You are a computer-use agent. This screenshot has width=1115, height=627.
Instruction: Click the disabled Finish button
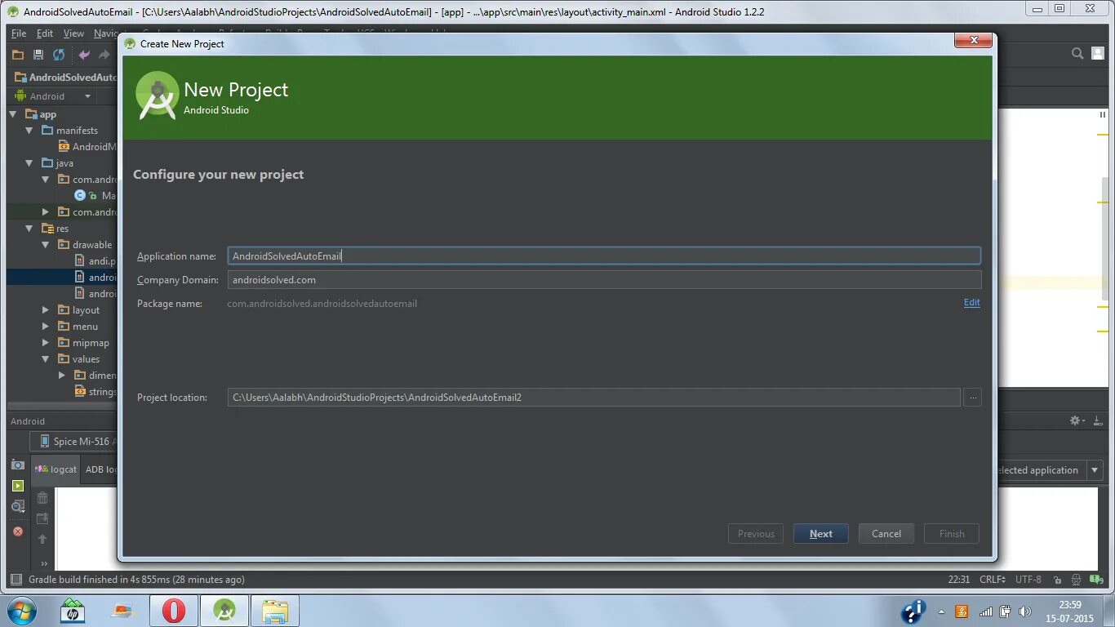(x=952, y=534)
